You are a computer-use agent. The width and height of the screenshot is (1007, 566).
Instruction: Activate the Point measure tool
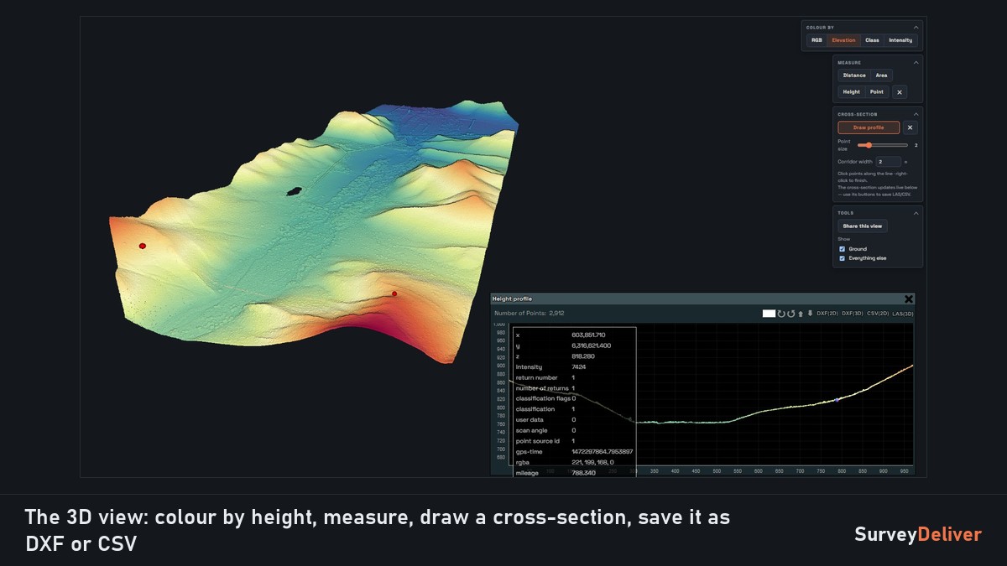[877, 92]
